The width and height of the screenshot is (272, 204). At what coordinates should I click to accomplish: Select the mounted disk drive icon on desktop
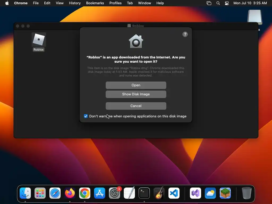pyautogui.click(x=255, y=17)
